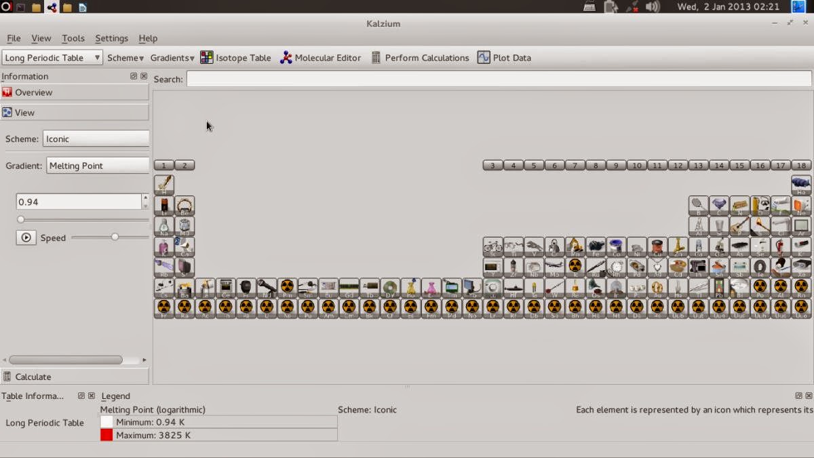Image resolution: width=814 pixels, height=458 pixels.
Task: Select the Phosphorus (P) guitar icon
Action: (739, 226)
